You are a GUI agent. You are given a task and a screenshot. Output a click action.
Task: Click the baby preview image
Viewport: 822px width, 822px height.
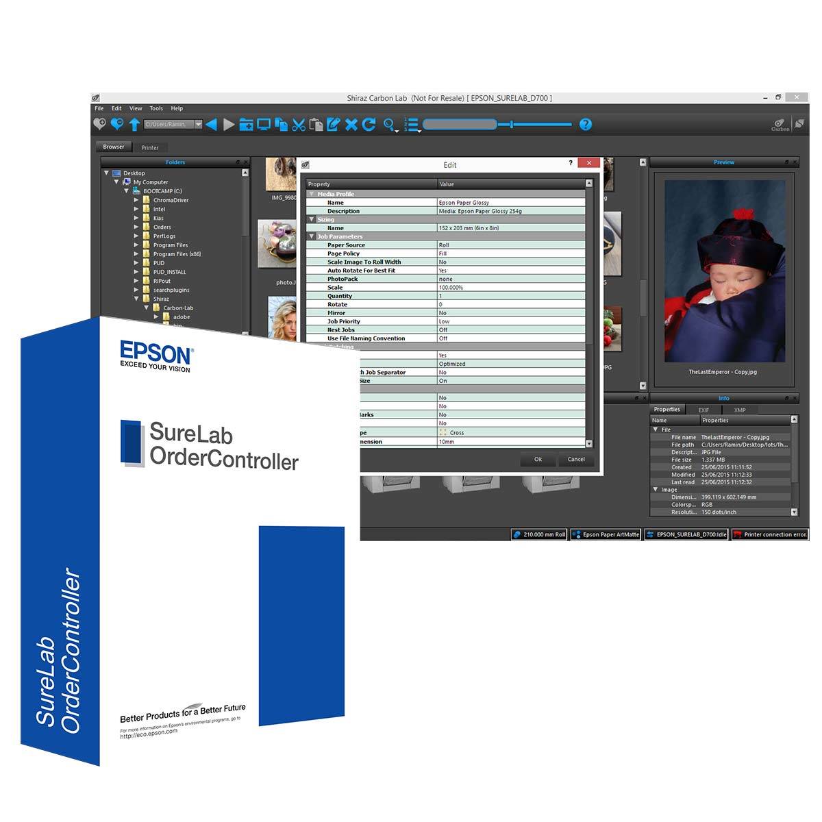click(725, 272)
